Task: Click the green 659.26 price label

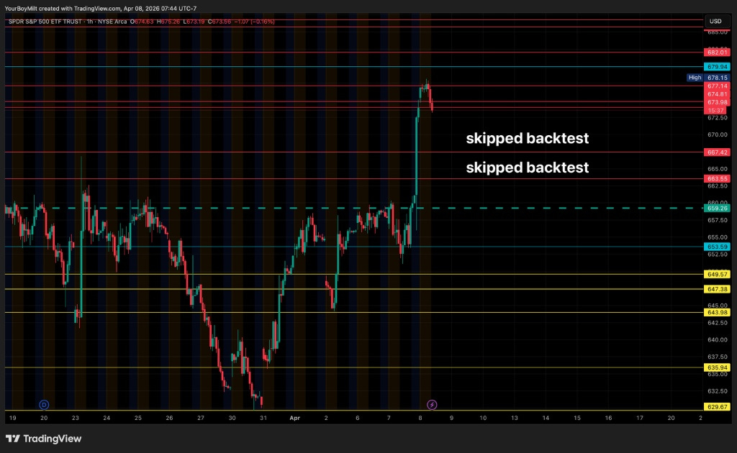Action: pyautogui.click(x=717, y=208)
